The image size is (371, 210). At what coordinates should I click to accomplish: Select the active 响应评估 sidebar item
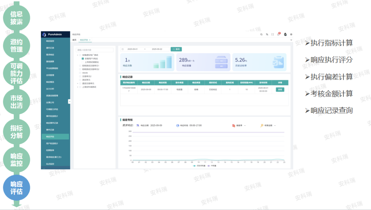coord(55,137)
